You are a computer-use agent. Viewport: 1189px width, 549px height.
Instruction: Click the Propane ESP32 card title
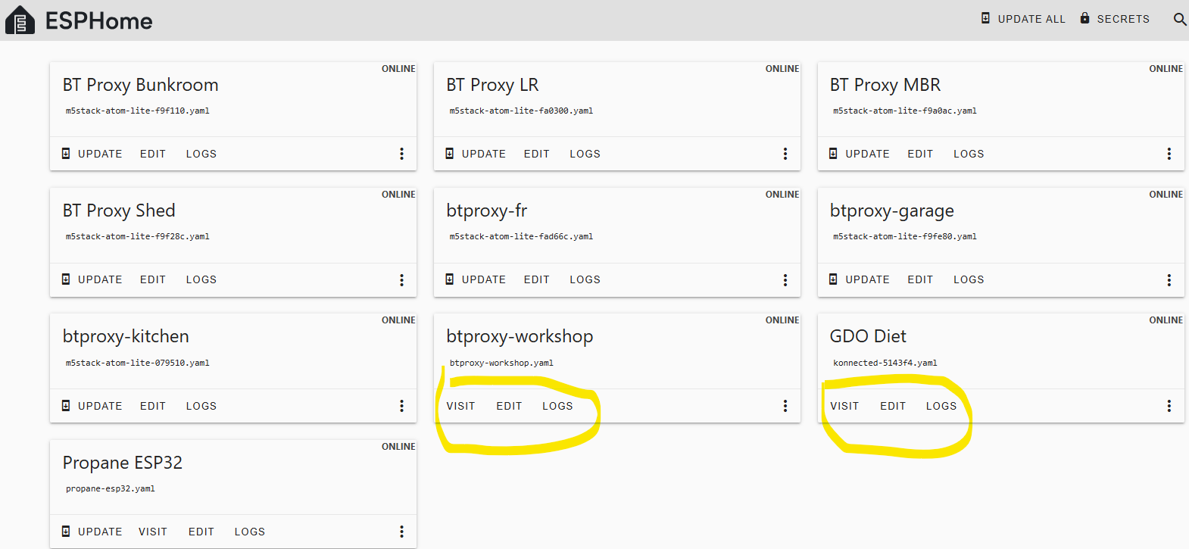[123, 463]
